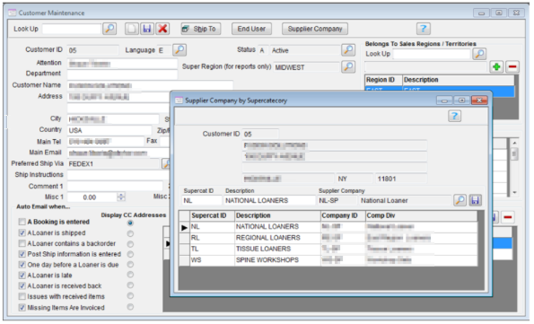
Task: Save supplier company with dialog floppy icon
Action: [x=475, y=200]
